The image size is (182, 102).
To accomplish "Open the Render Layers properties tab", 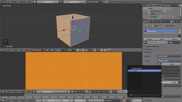I will coord(153,22).
